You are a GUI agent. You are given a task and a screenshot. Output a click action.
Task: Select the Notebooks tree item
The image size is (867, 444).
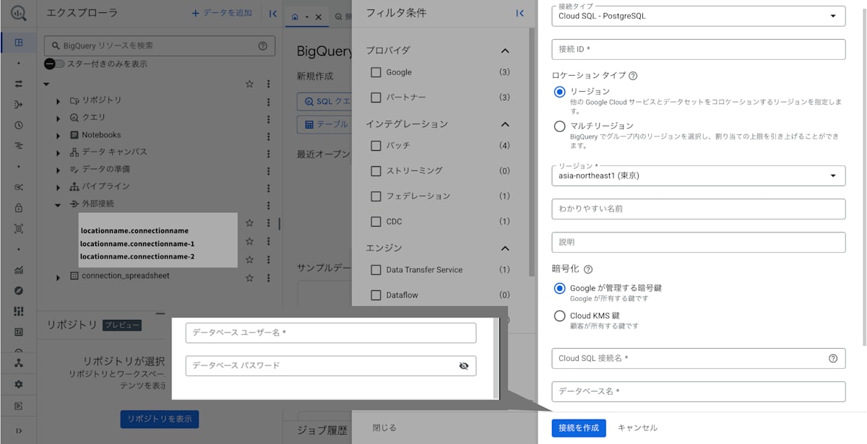(x=101, y=135)
